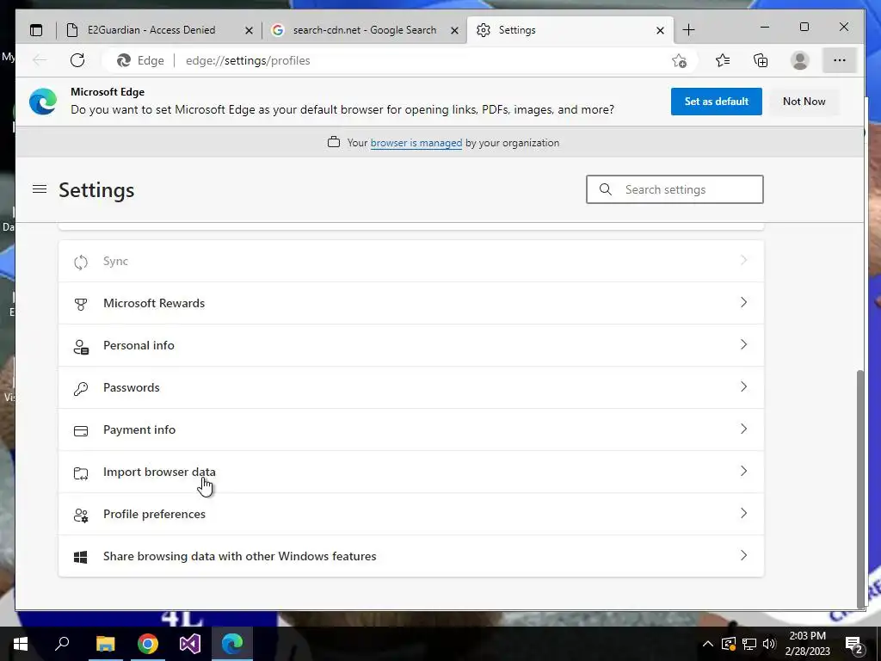Open Profile preferences

(x=411, y=514)
